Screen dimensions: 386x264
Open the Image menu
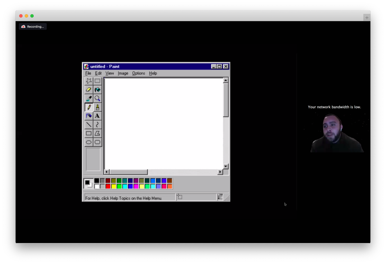tap(123, 73)
